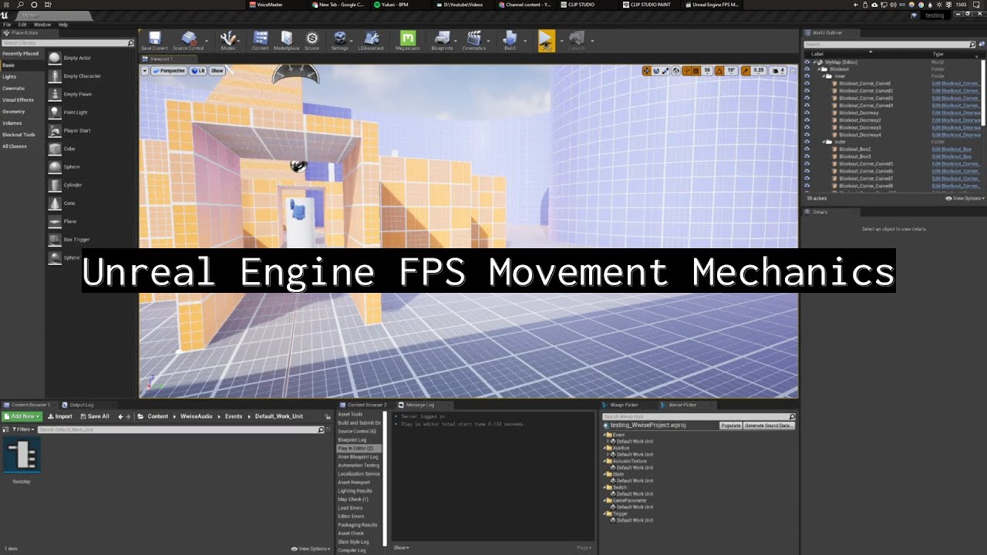Open the Settings toolbar icon
The image size is (987, 555).
pos(339,40)
